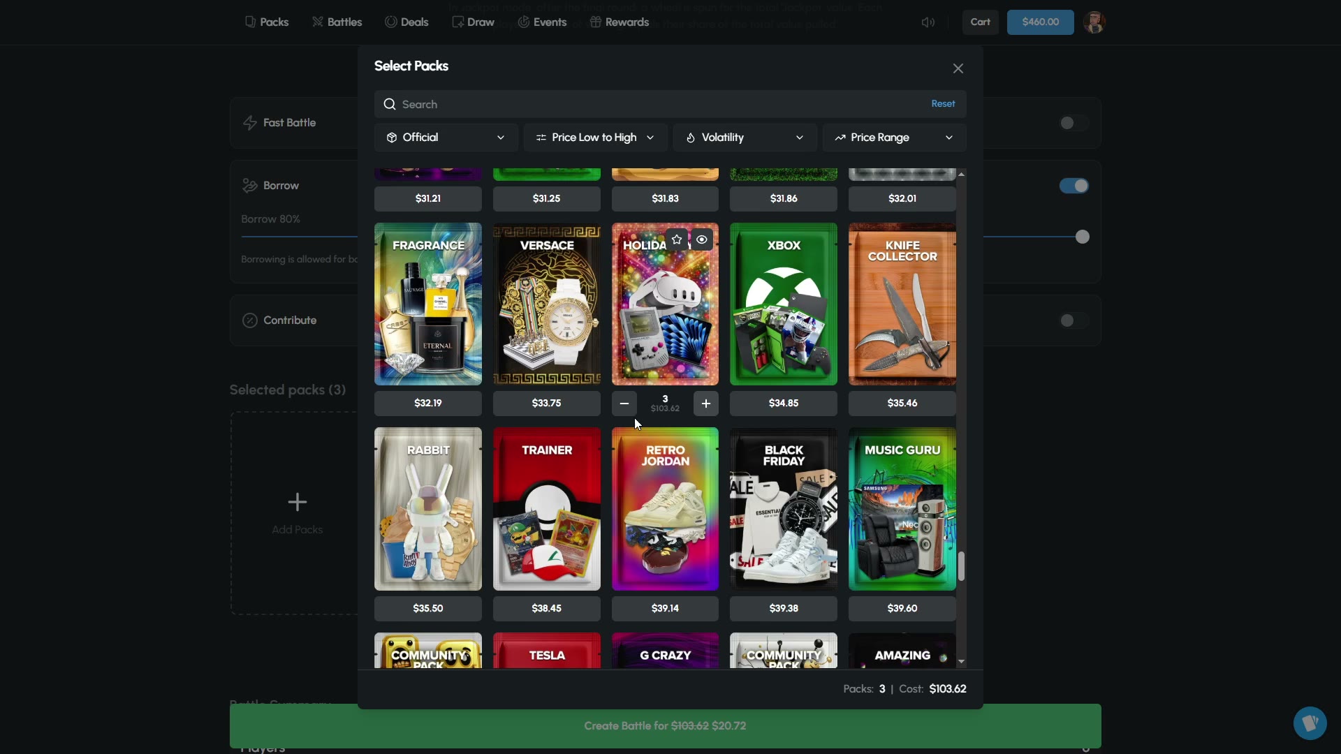Click the favorite star on Holiday pack
The width and height of the screenshot is (1341, 754).
[677, 239]
